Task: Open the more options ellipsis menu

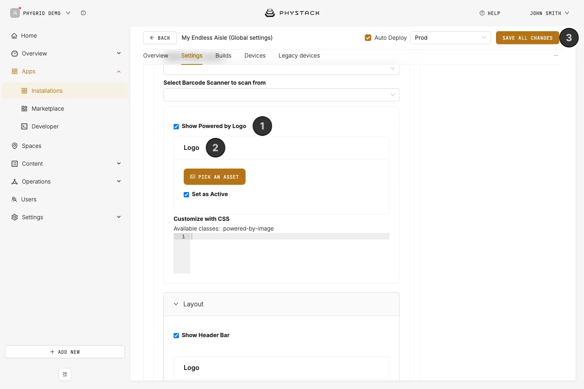Action: pyautogui.click(x=556, y=56)
